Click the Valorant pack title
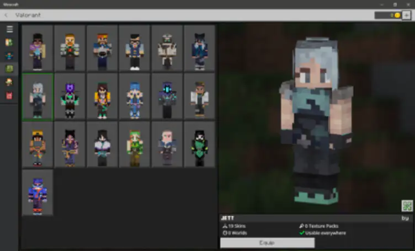The height and width of the screenshot is (251, 415). [28, 15]
